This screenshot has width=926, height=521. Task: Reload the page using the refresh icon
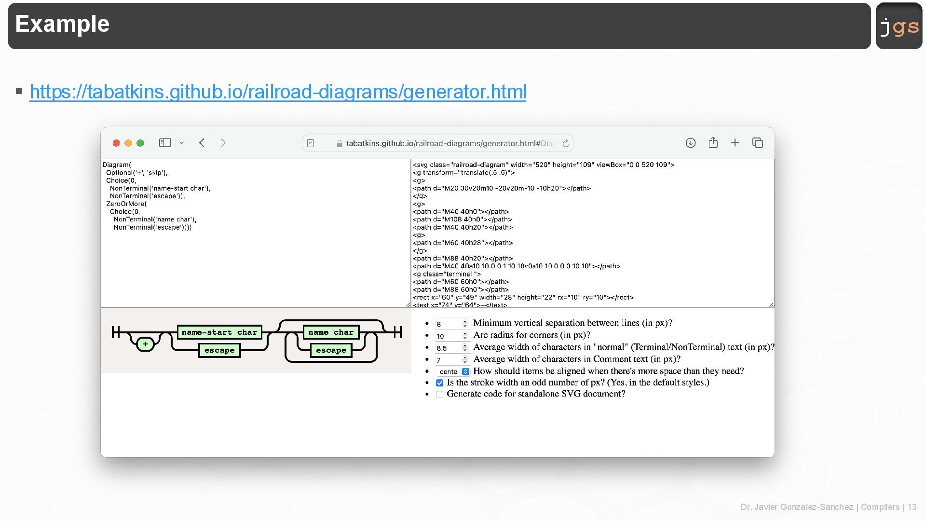(x=566, y=143)
